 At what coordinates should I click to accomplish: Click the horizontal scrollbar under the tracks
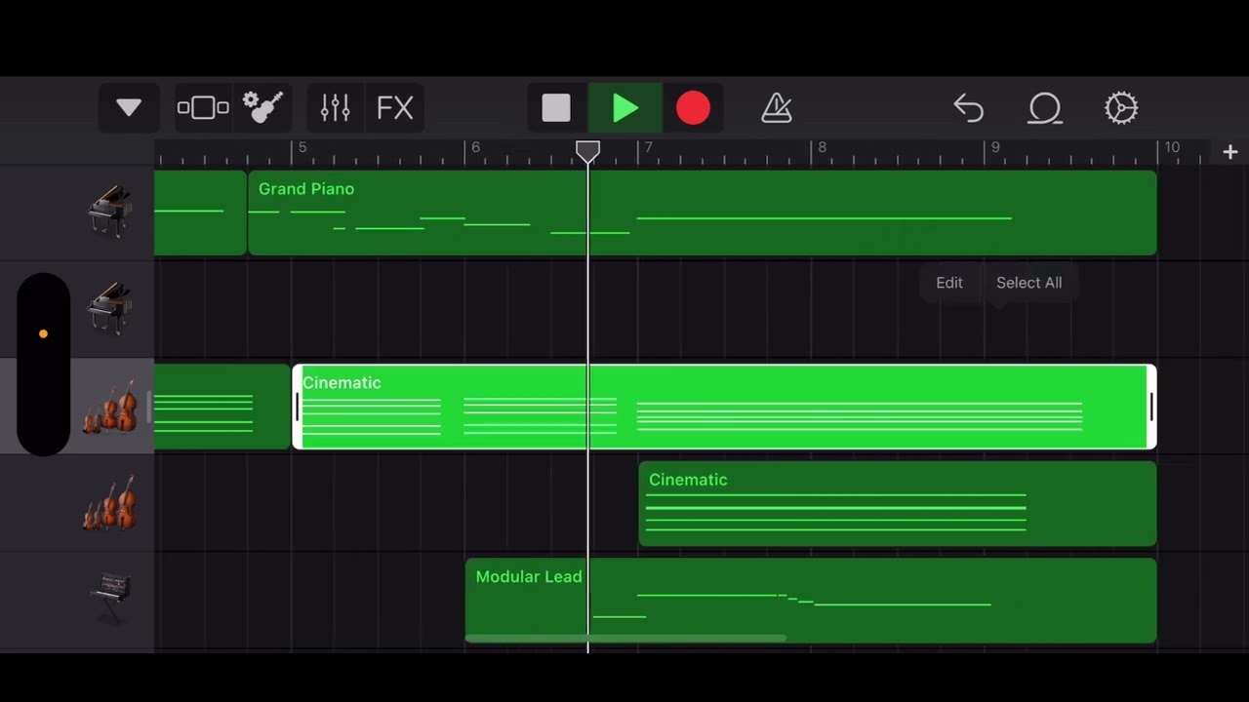pos(625,639)
